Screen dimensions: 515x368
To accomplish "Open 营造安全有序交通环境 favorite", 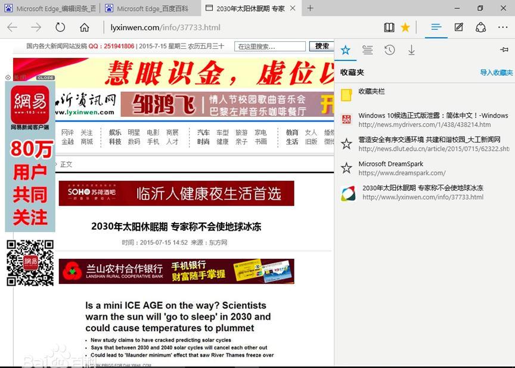I will (424, 144).
